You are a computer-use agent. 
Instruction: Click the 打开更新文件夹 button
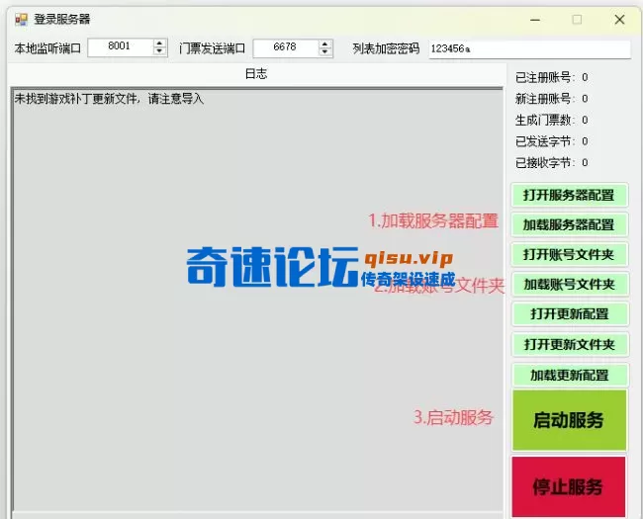pos(569,345)
